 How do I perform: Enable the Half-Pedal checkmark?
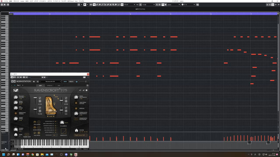[35, 133]
